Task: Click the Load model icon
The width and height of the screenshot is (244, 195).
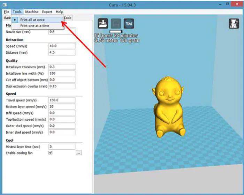Action: pyautogui.click(x=103, y=24)
